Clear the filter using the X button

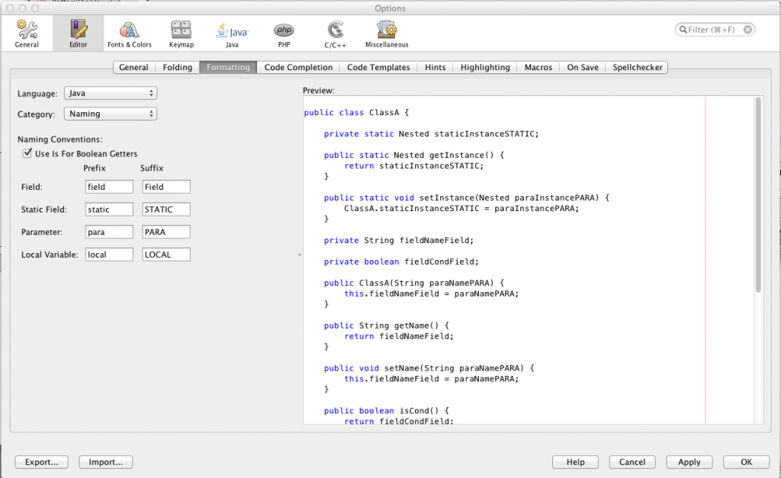(746, 29)
